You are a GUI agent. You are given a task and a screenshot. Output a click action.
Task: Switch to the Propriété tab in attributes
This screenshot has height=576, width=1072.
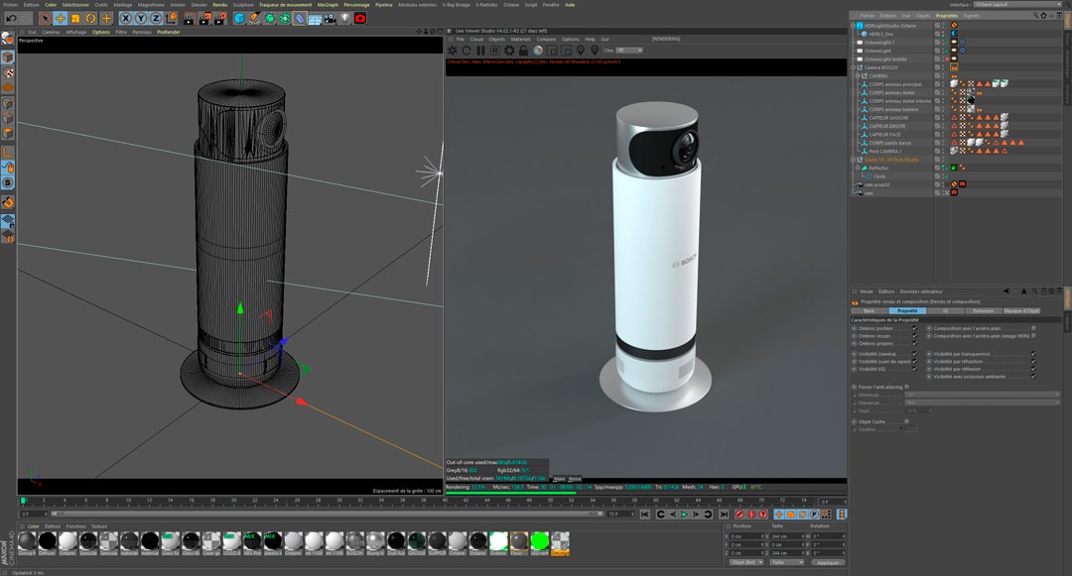[x=907, y=310]
